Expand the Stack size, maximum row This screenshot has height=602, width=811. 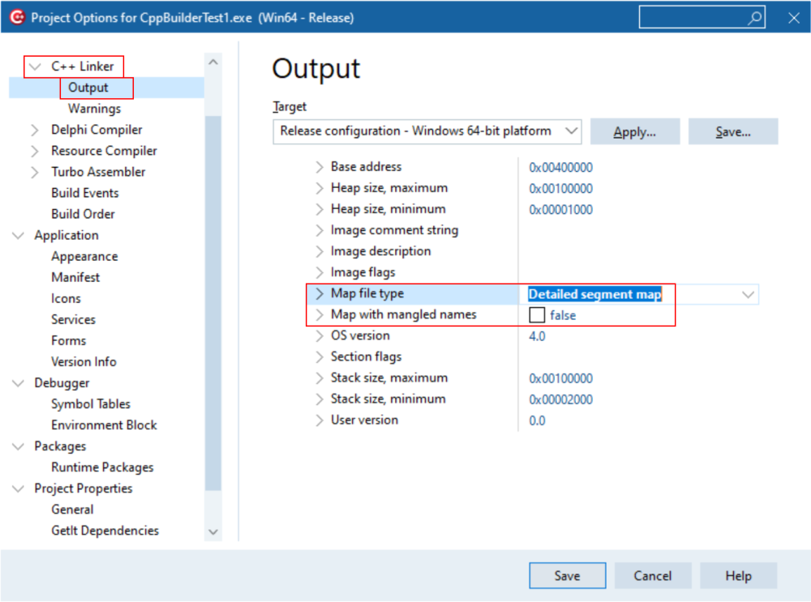coord(320,378)
